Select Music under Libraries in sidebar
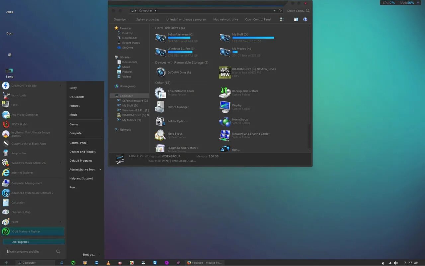Viewport: 425px width, 266px height. 124,67
